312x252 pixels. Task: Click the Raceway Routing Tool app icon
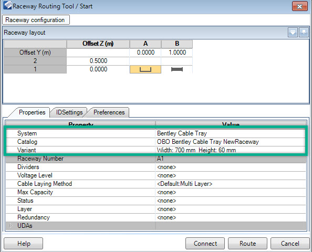[x=7, y=5]
